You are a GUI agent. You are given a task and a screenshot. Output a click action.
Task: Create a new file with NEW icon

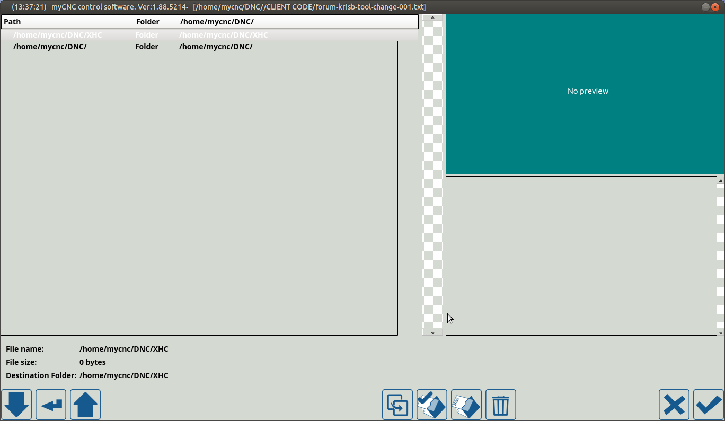pyautogui.click(x=466, y=405)
